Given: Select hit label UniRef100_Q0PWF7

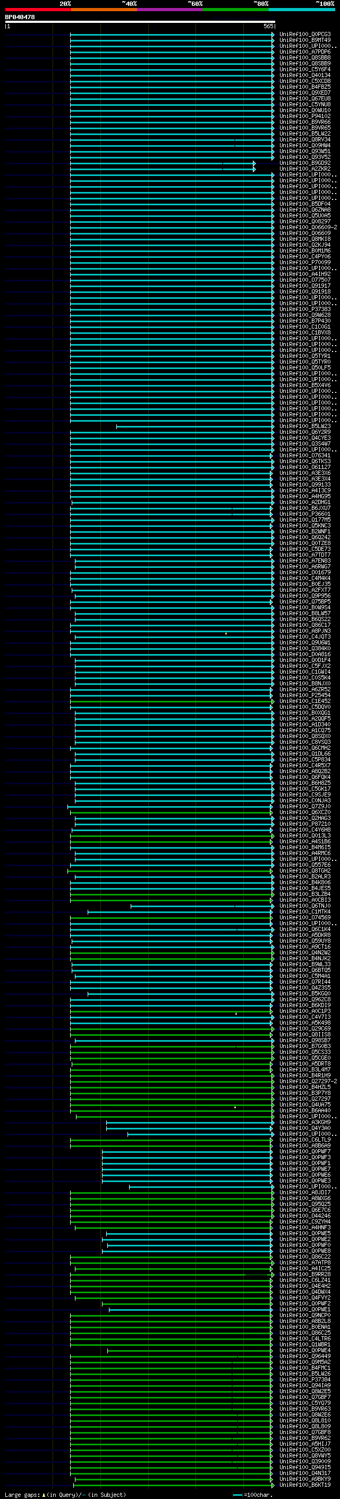Looking at the screenshot, I should [x=305, y=1152].
